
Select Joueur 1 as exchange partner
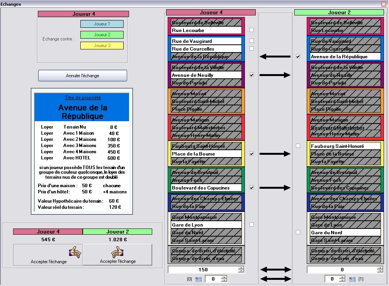click(x=102, y=24)
